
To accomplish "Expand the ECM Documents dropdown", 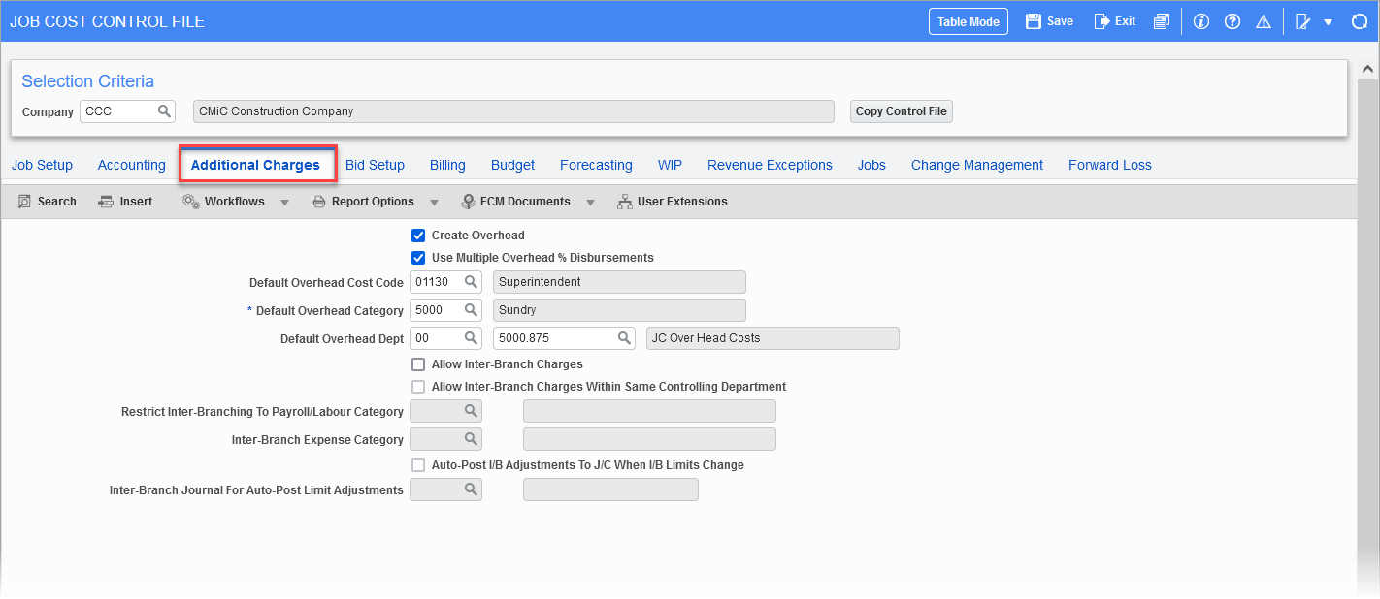I will point(590,201).
